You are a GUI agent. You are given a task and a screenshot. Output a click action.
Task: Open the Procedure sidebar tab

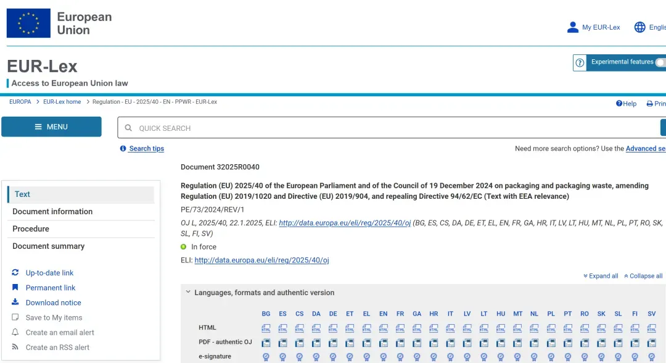[81, 228]
